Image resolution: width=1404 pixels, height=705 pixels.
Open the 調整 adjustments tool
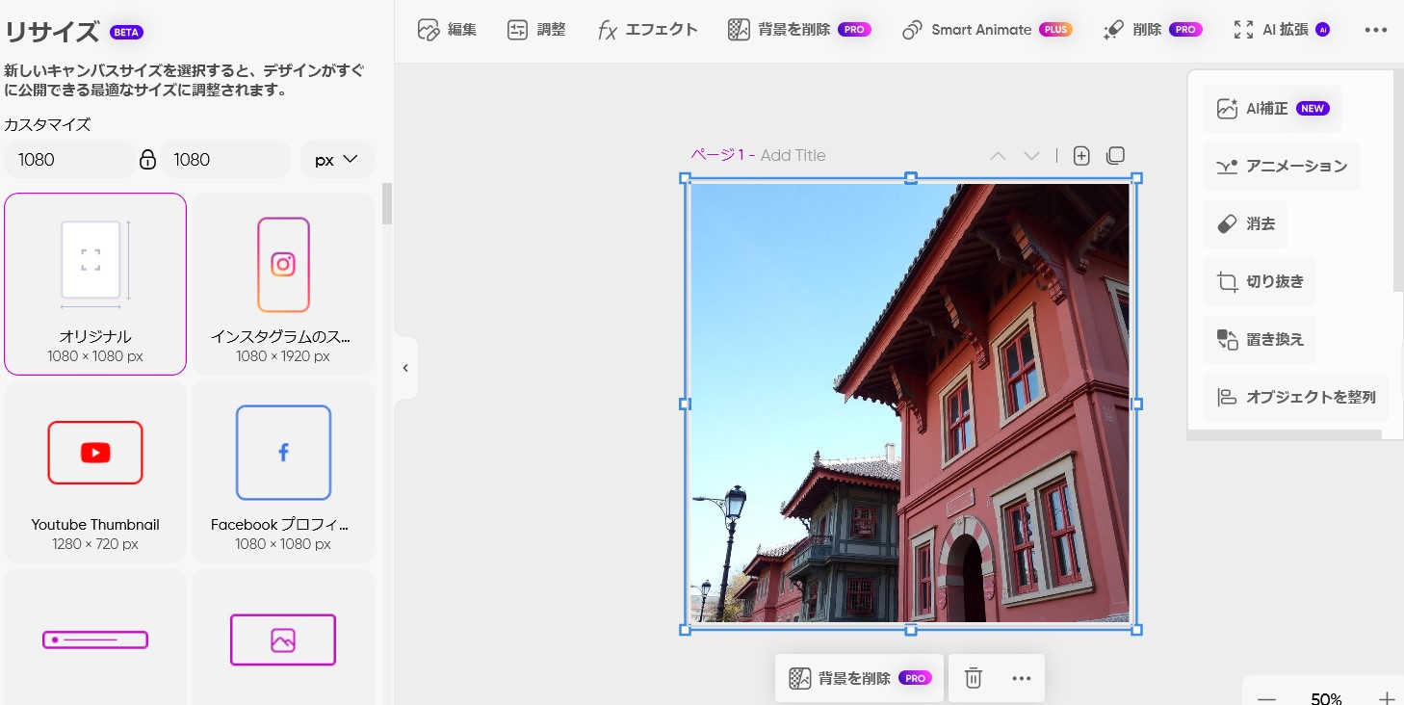(536, 30)
